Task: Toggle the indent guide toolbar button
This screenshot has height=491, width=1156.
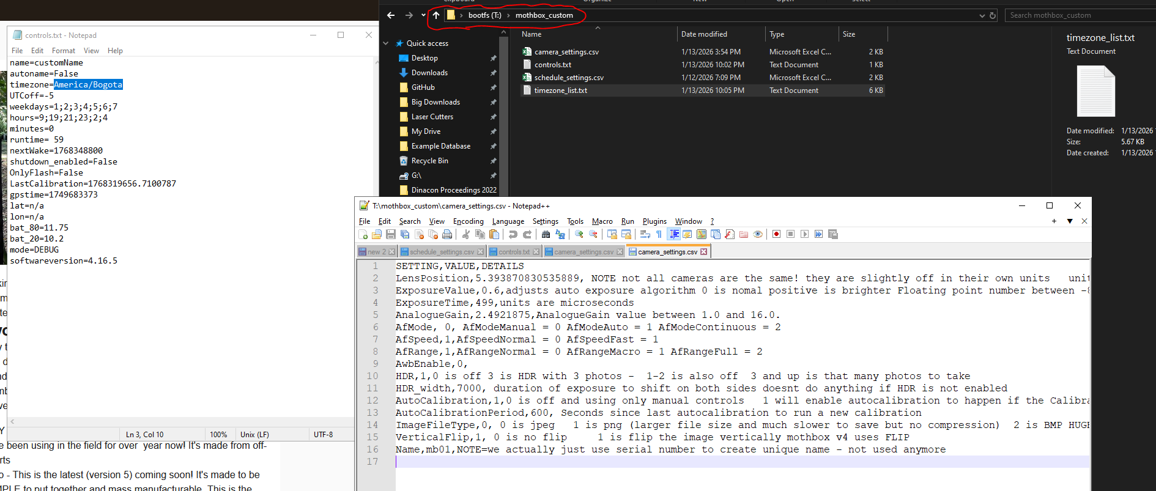Action: pyautogui.click(x=673, y=234)
